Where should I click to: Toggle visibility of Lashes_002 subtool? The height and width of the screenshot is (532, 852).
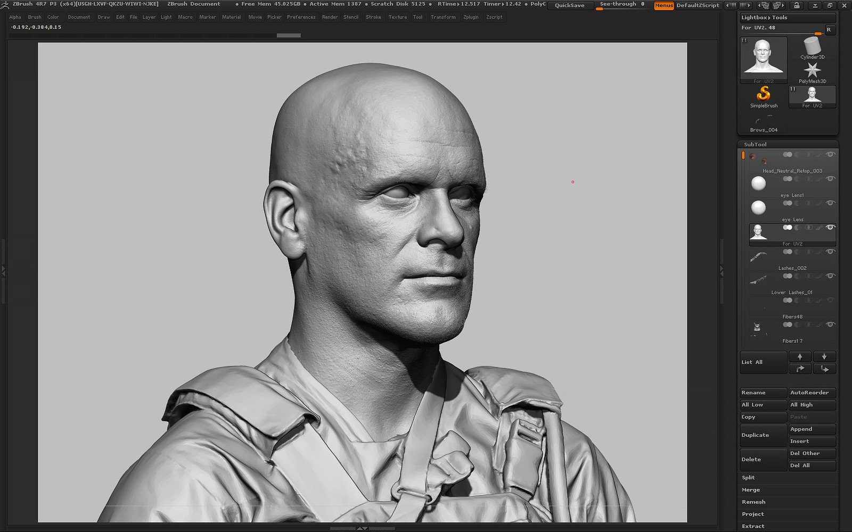pos(830,252)
